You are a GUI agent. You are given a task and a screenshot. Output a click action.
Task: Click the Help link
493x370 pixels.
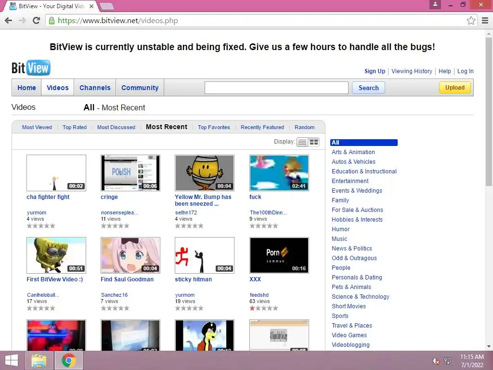tap(444, 71)
